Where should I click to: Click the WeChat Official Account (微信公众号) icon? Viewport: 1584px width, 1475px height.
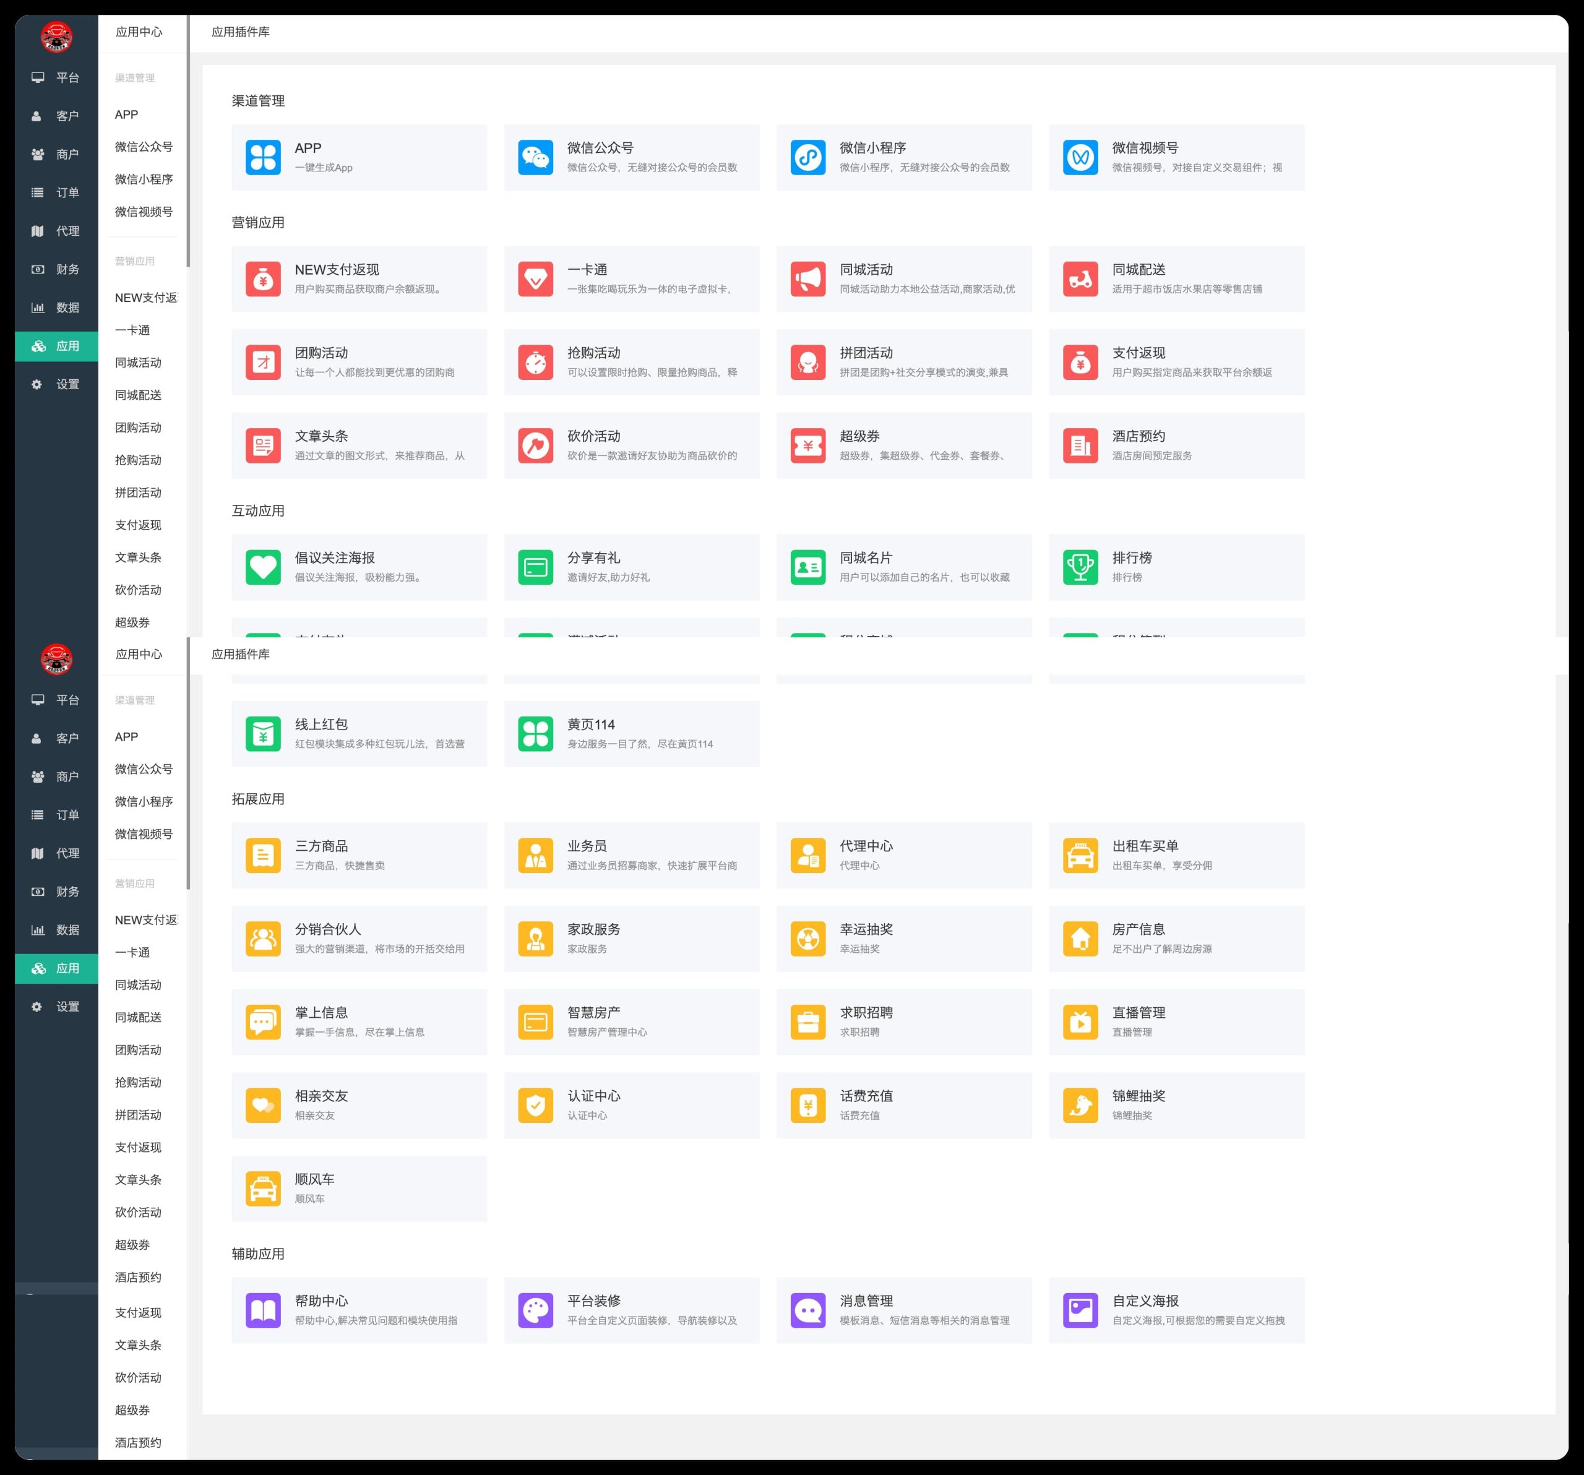click(x=535, y=157)
